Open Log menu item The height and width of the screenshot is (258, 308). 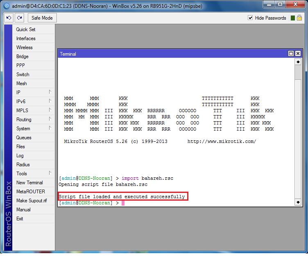point(34,156)
